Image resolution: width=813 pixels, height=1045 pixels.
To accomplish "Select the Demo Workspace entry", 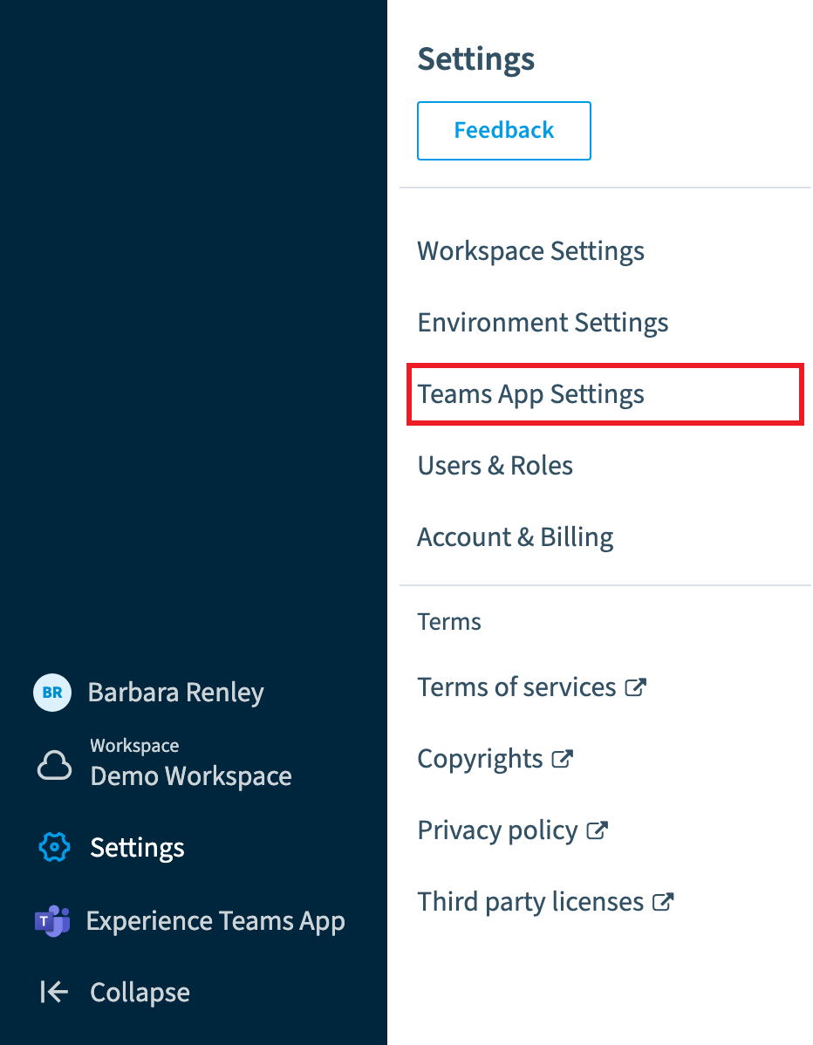I will point(190,775).
